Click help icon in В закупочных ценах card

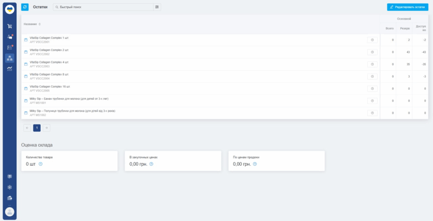(151, 164)
